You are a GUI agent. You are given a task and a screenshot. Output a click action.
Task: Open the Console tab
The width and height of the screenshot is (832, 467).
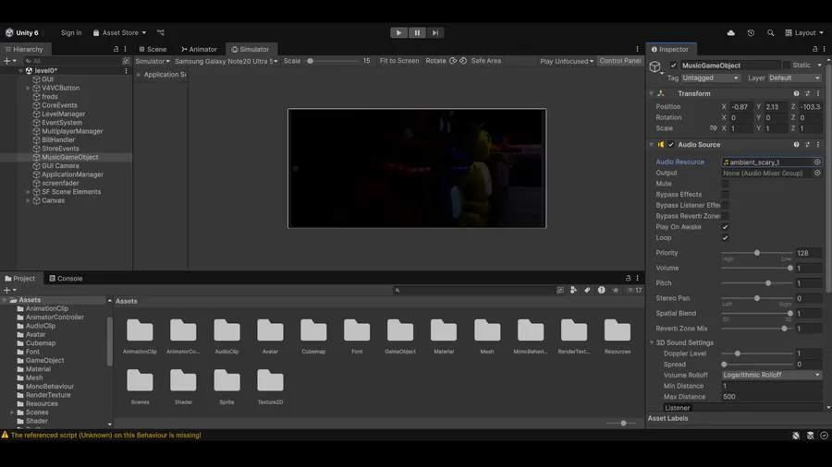click(x=66, y=279)
